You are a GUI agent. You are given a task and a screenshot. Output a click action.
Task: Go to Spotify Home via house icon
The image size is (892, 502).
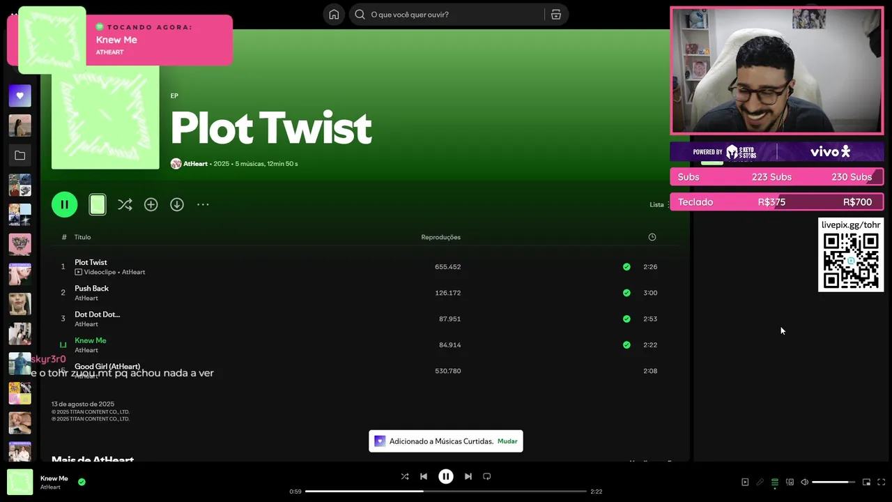tap(334, 15)
